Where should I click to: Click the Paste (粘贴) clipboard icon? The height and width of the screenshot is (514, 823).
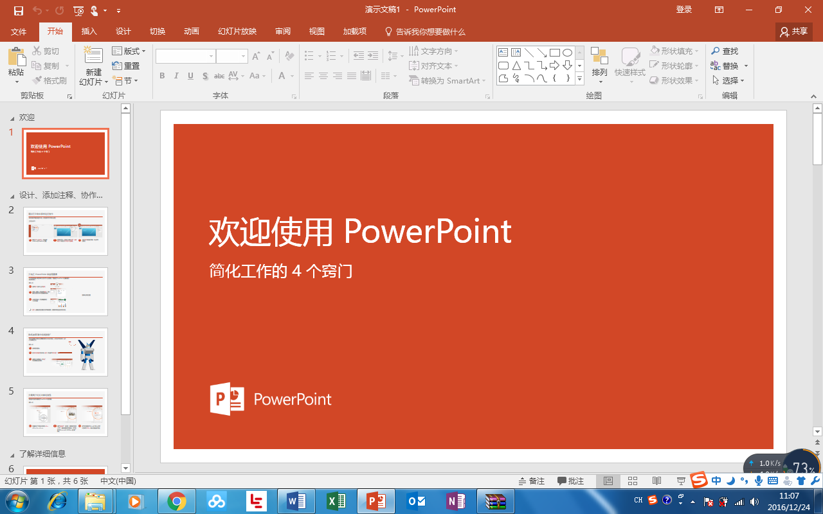pyautogui.click(x=16, y=56)
